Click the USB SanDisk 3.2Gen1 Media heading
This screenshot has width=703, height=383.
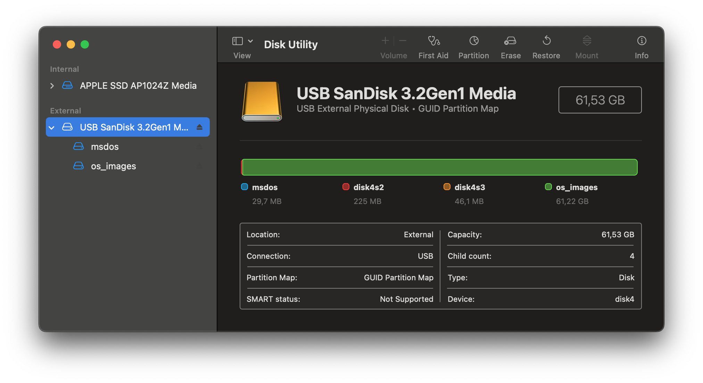click(x=406, y=93)
